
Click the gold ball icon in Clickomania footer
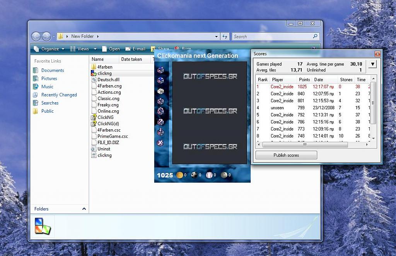pyautogui.click(x=179, y=175)
